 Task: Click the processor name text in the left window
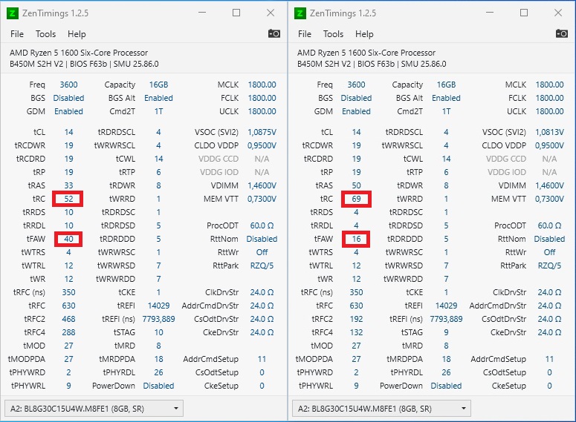point(79,53)
